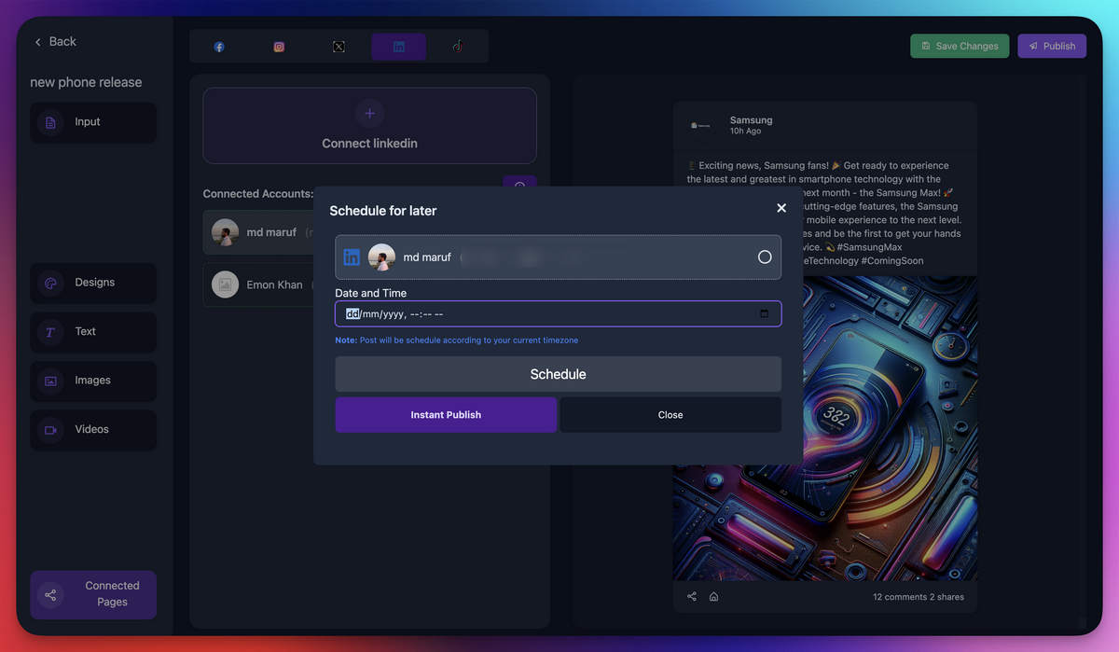
Task: Open the Designs palette section
Action: (x=93, y=283)
